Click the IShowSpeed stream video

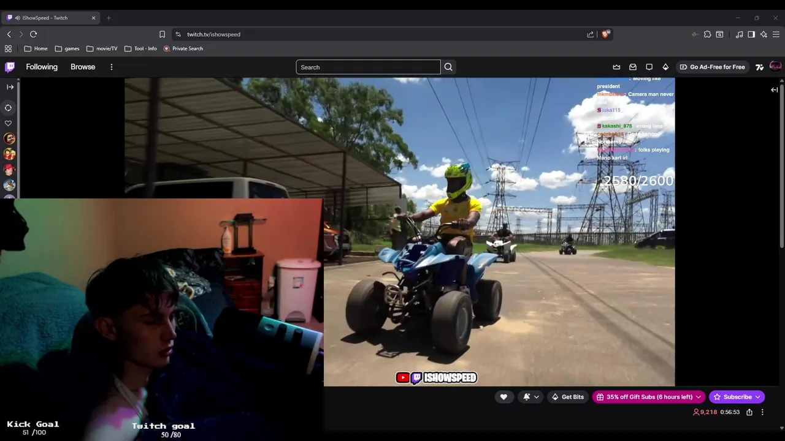click(x=399, y=232)
